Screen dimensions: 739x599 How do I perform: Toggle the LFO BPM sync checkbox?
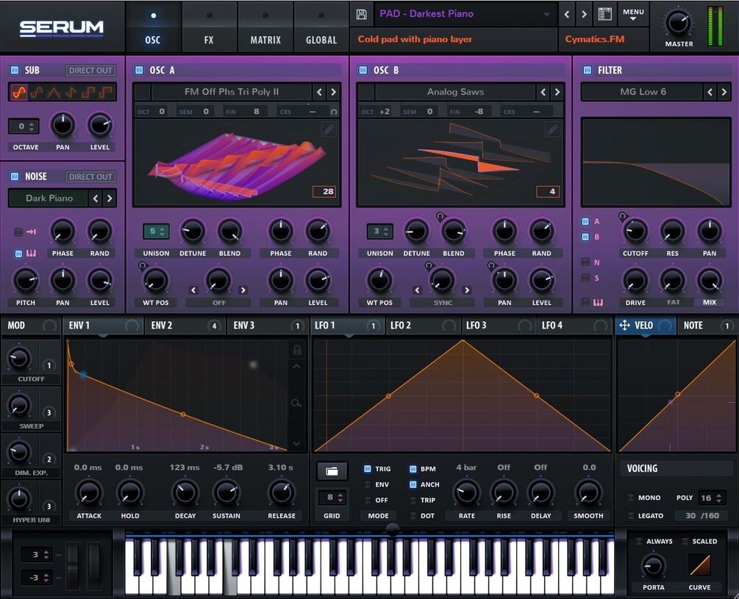pyautogui.click(x=413, y=469)
